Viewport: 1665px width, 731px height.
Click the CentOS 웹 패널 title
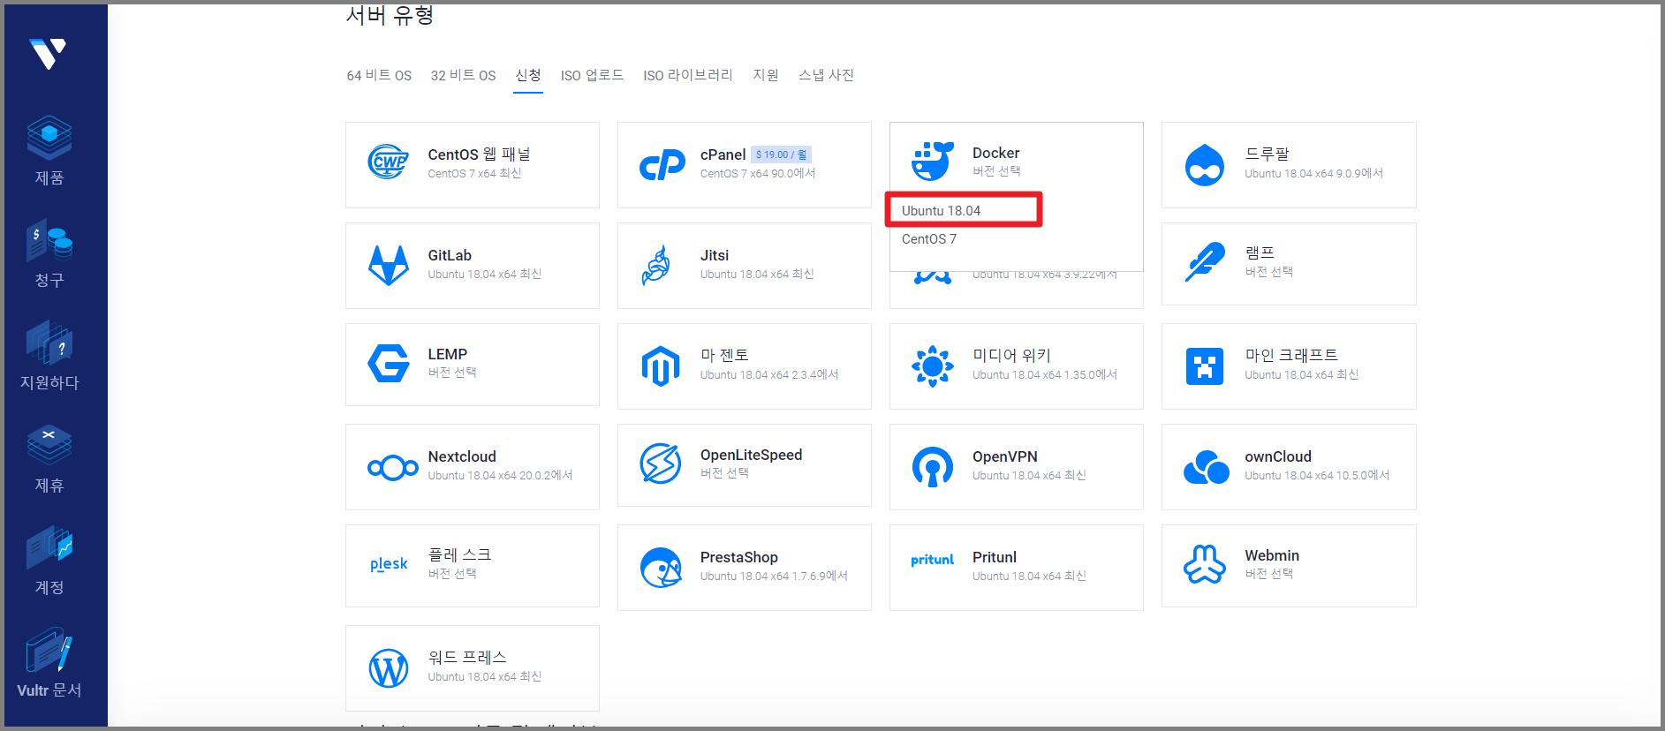coord(479,154)
